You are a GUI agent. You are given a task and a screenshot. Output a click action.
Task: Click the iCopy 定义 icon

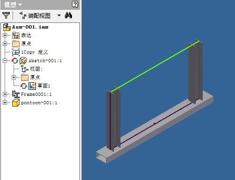16,52
